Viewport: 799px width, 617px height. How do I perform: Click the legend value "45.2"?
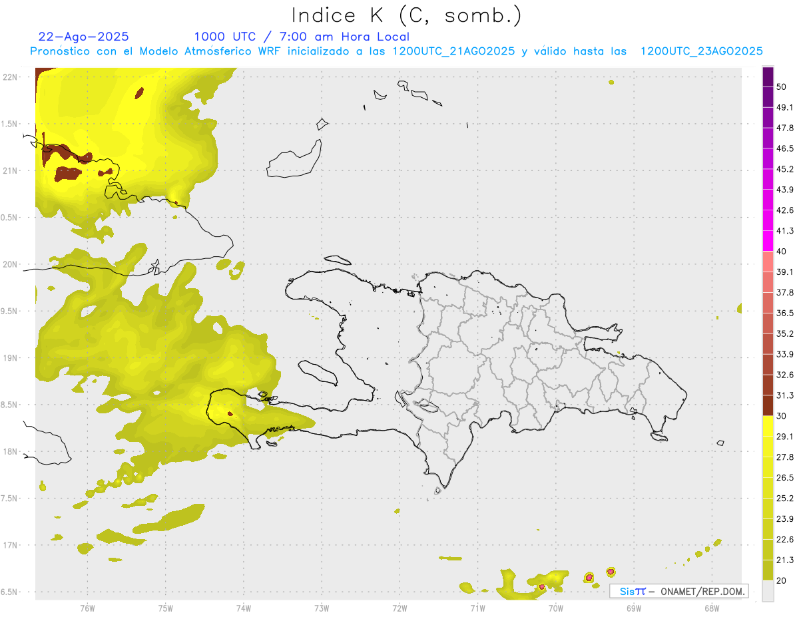(x=785, y=169)
